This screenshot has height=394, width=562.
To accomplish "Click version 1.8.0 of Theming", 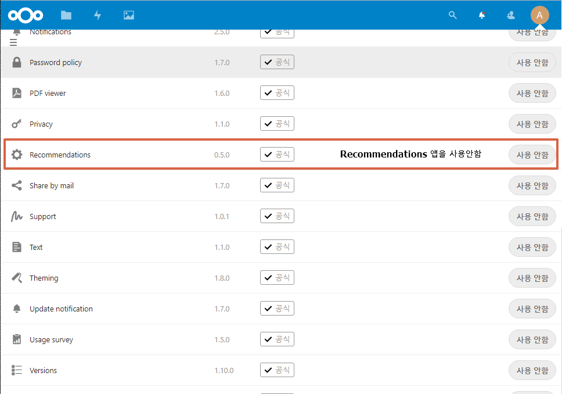I will pyautogui.click(x=222, y=278).
